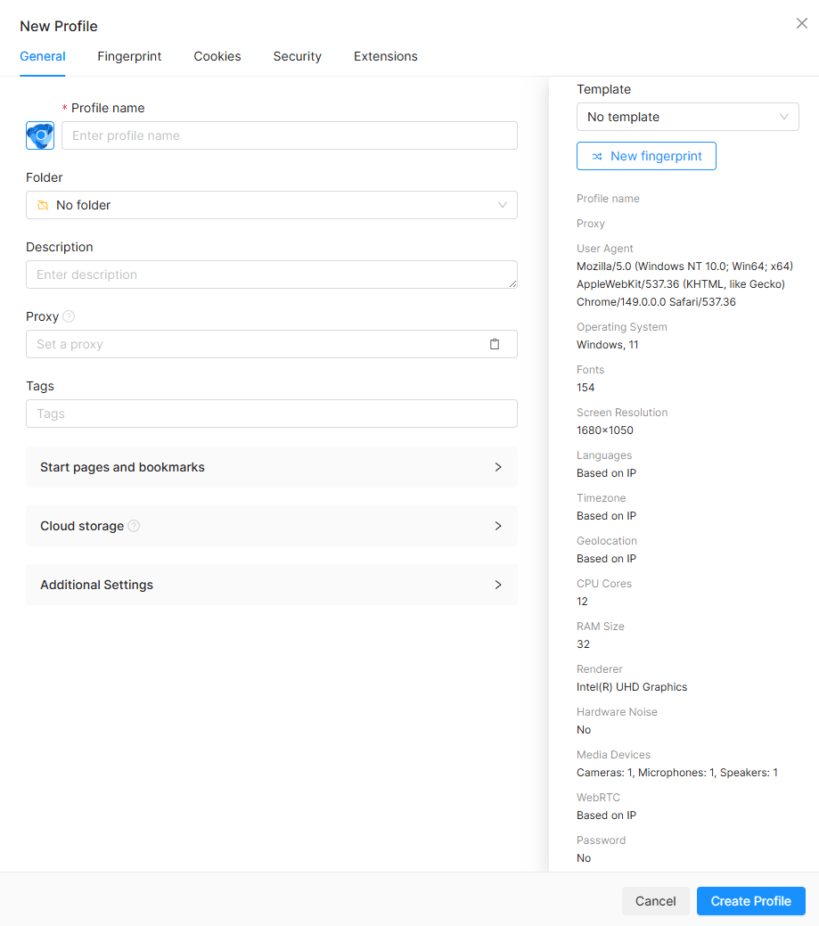Click the Proxy help question mark icon

click(x=69, y=316)
